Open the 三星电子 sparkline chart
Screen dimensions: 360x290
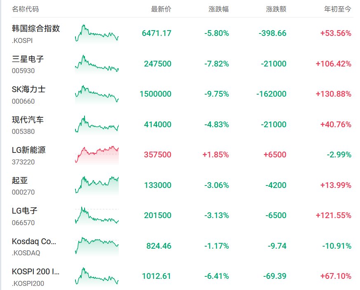[x=97, y=64]
